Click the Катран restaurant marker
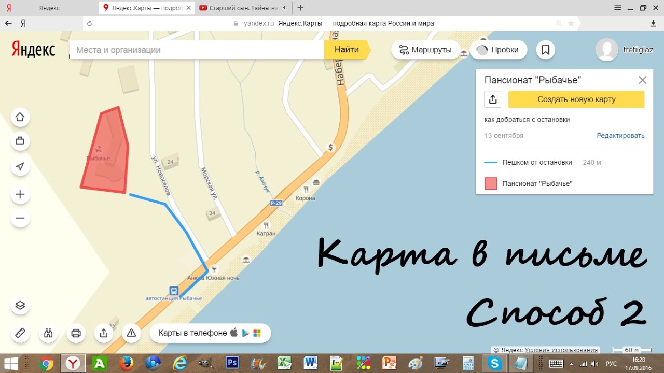Viewport: 664px width, 373px height. point(267,225)
